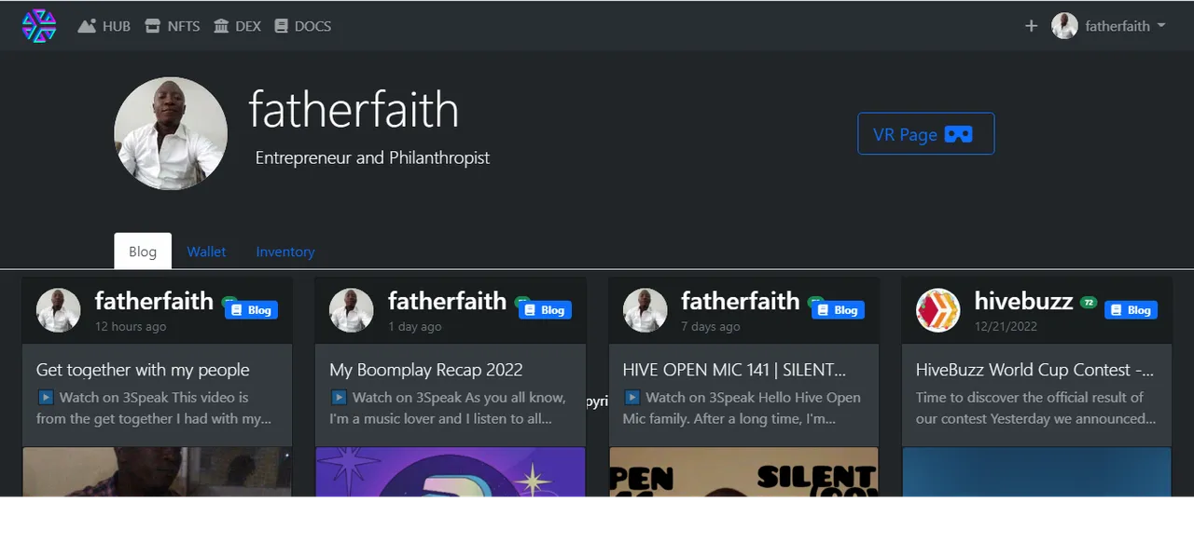Click author avatar on Boomplay Recap post
The width and height of the screenshot is (1194, 557).
pos(352,310)
